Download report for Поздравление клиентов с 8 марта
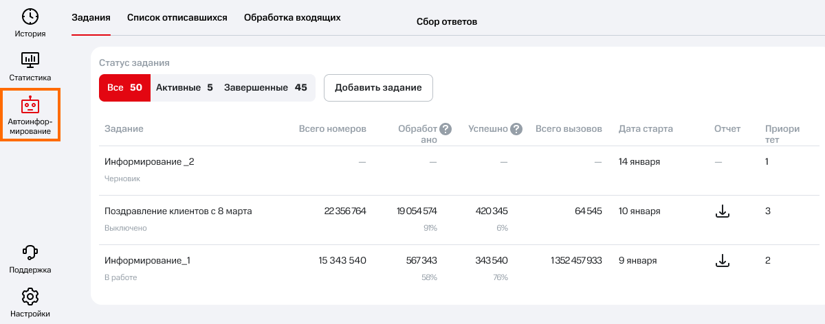This screenshot has width=825, height=324. click(x=722, y=211)
